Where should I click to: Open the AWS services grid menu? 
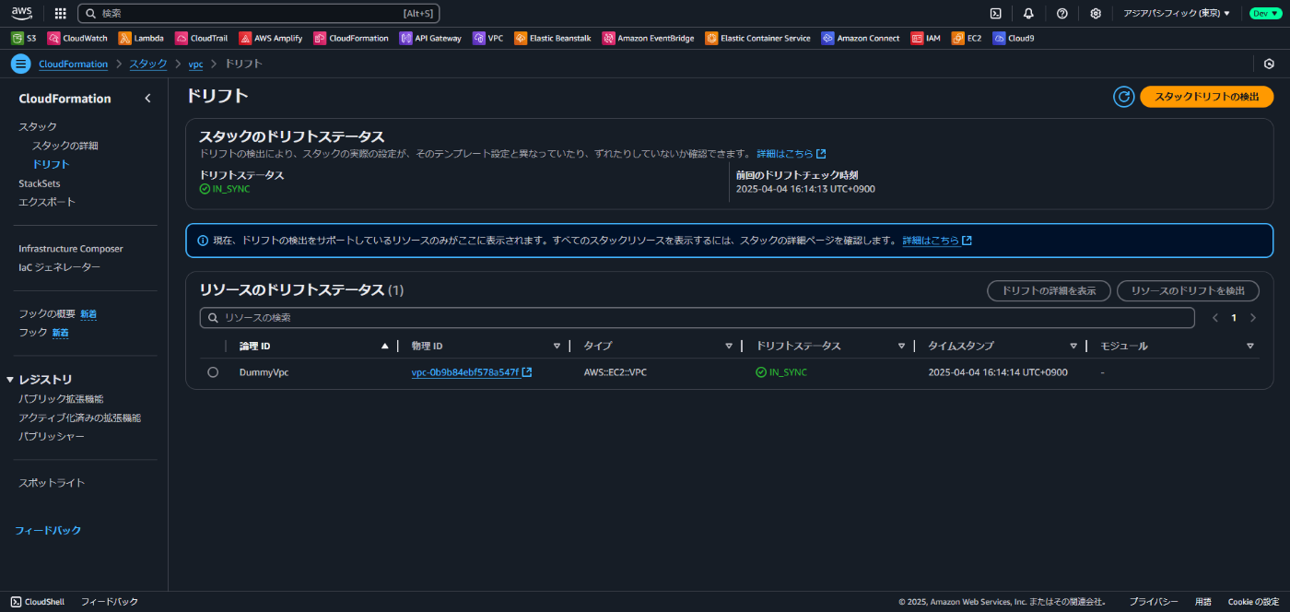coord(61,14)
